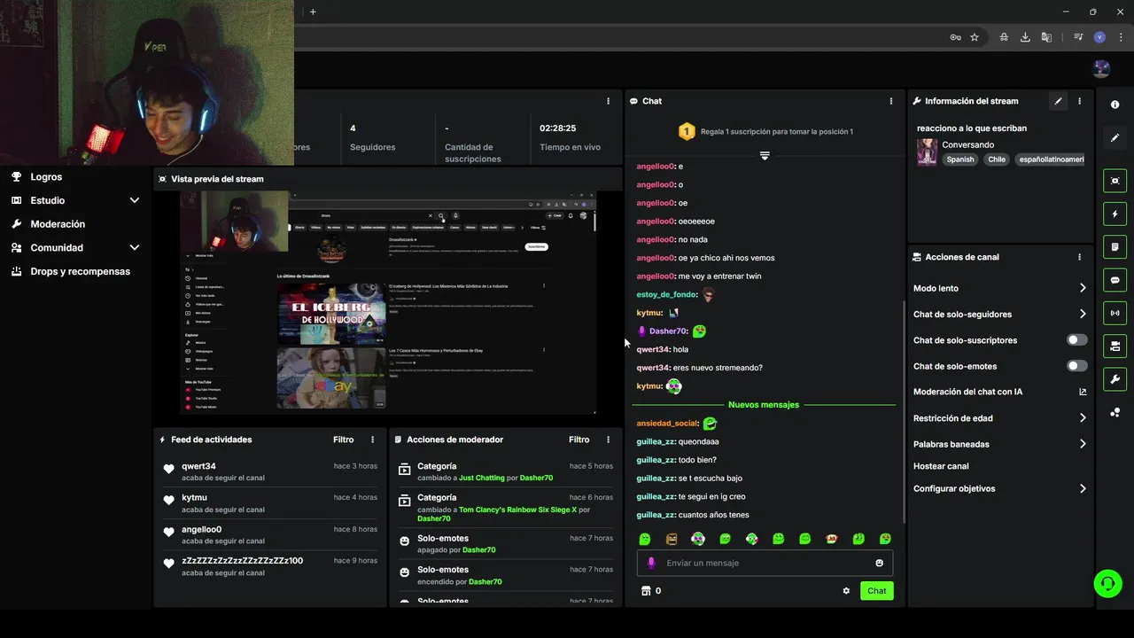Click the Spanish tag

point(959,159)
